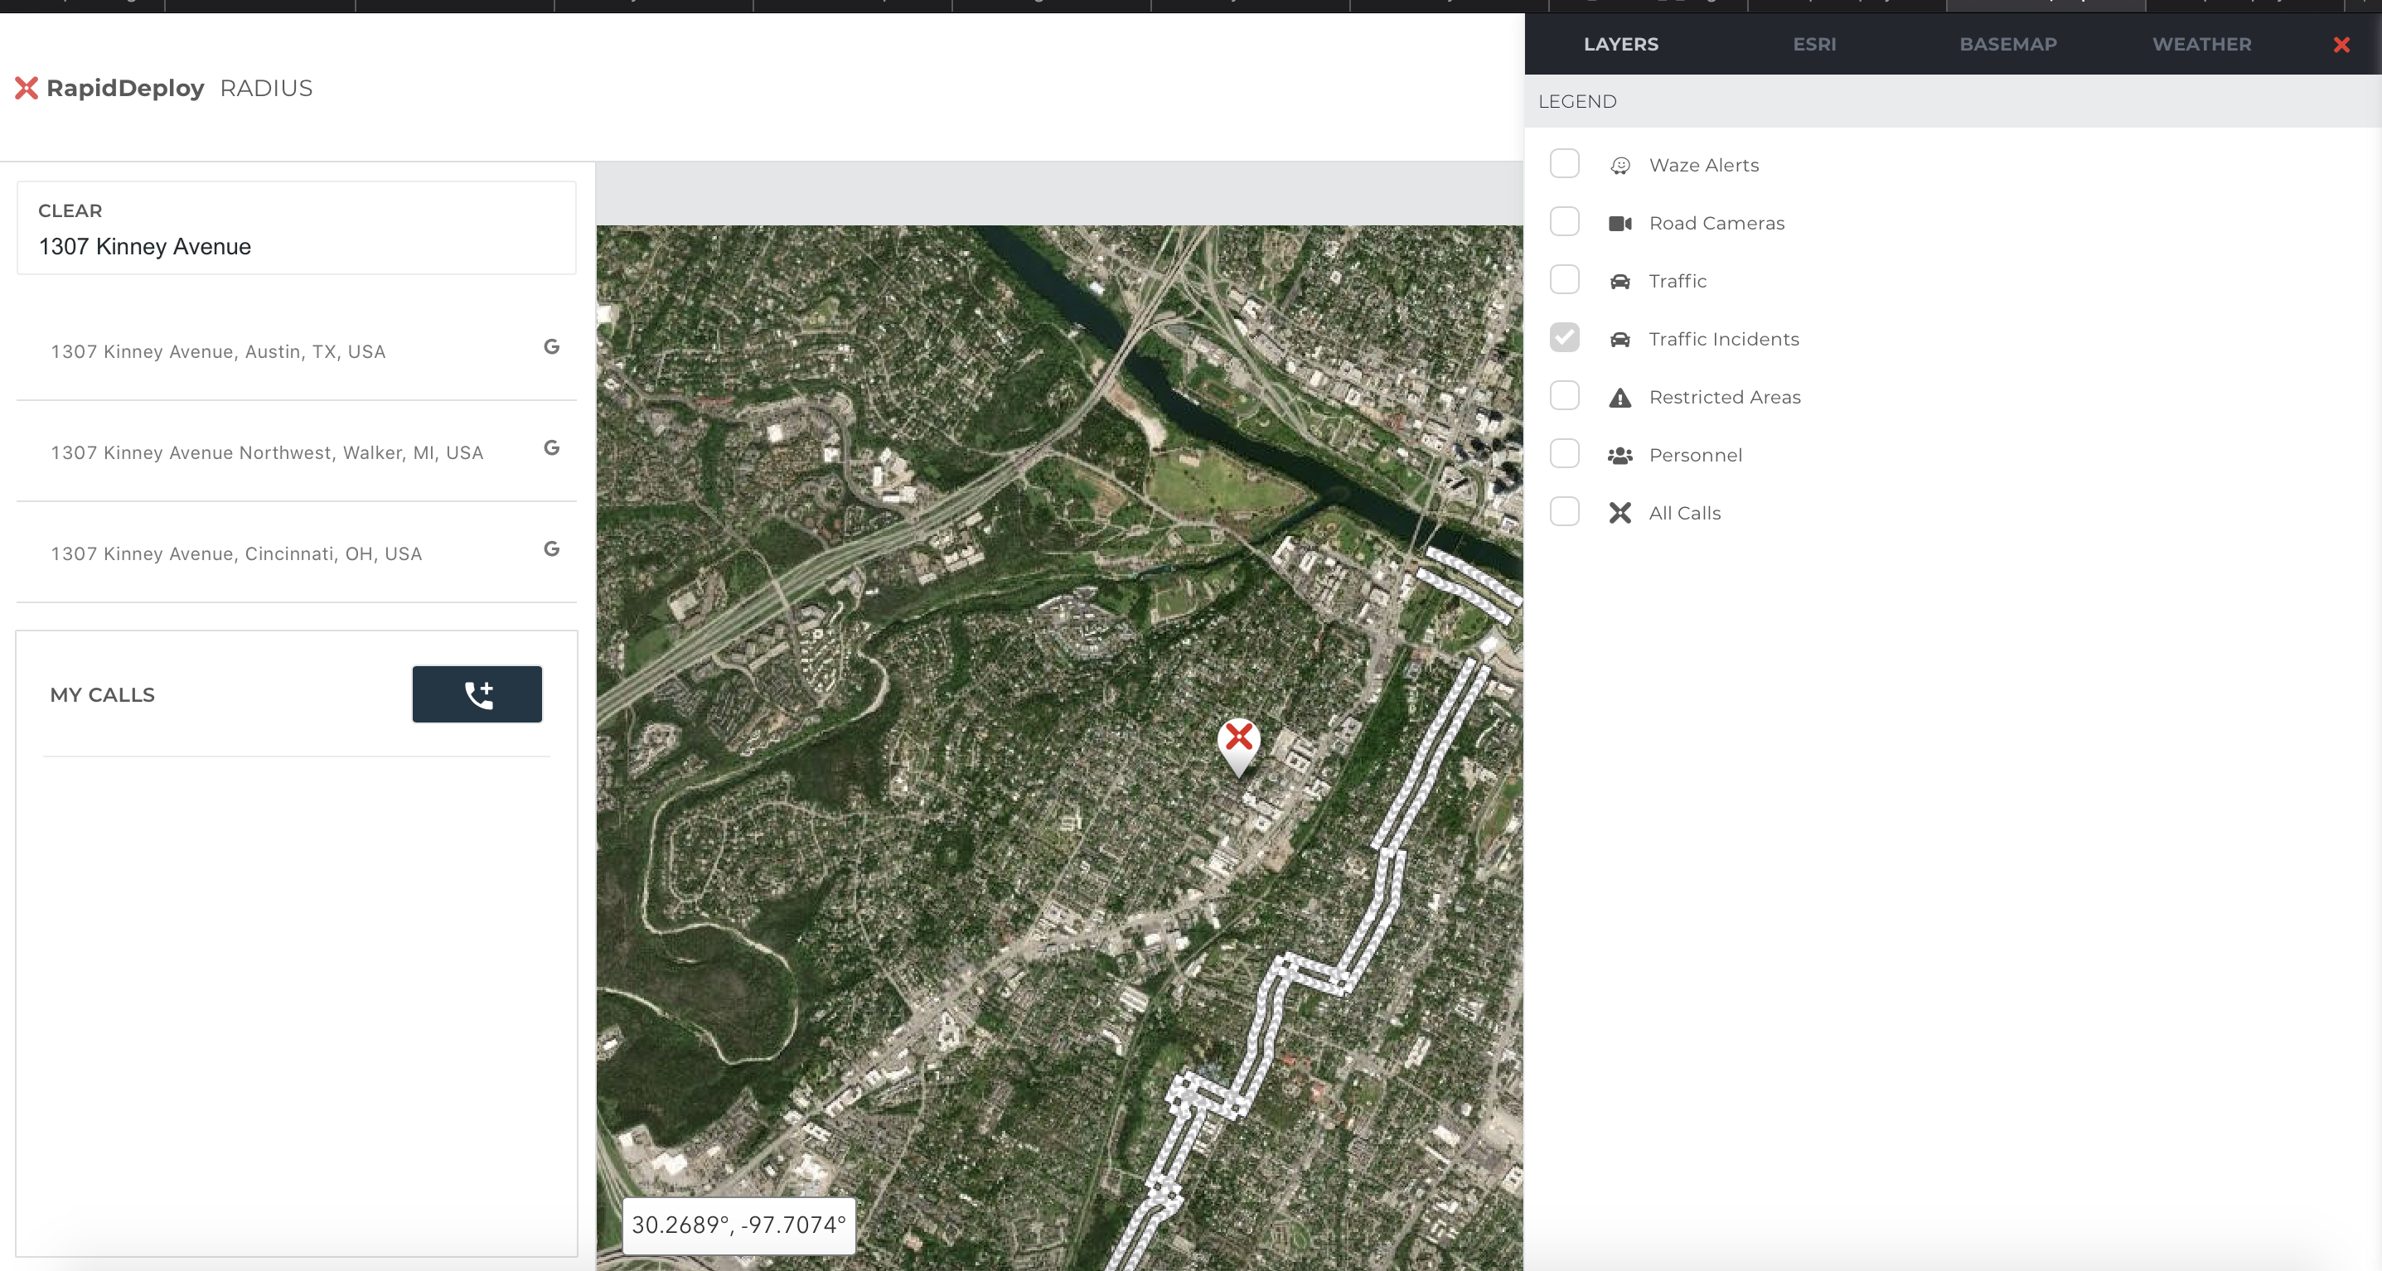Screen dimensions: 2382x1271
Task: Click the All Calls X icon
Action: tap(1619, 513)
